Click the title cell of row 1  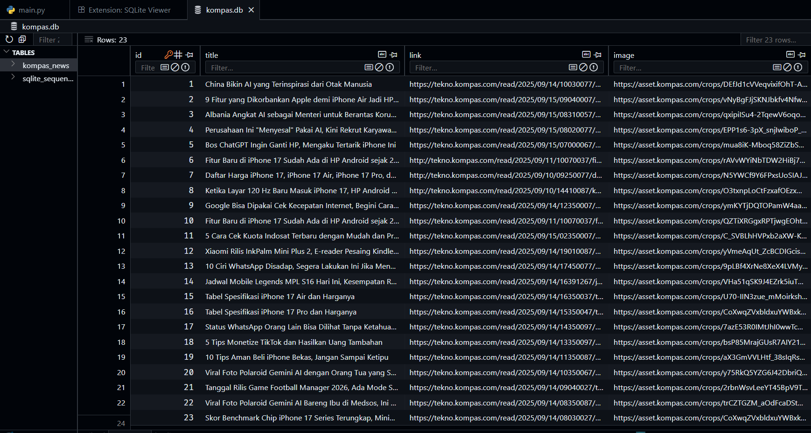click(288, 84)
